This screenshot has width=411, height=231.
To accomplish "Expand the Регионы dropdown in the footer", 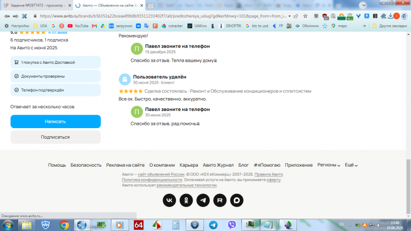I will click(x=329, y=165).
